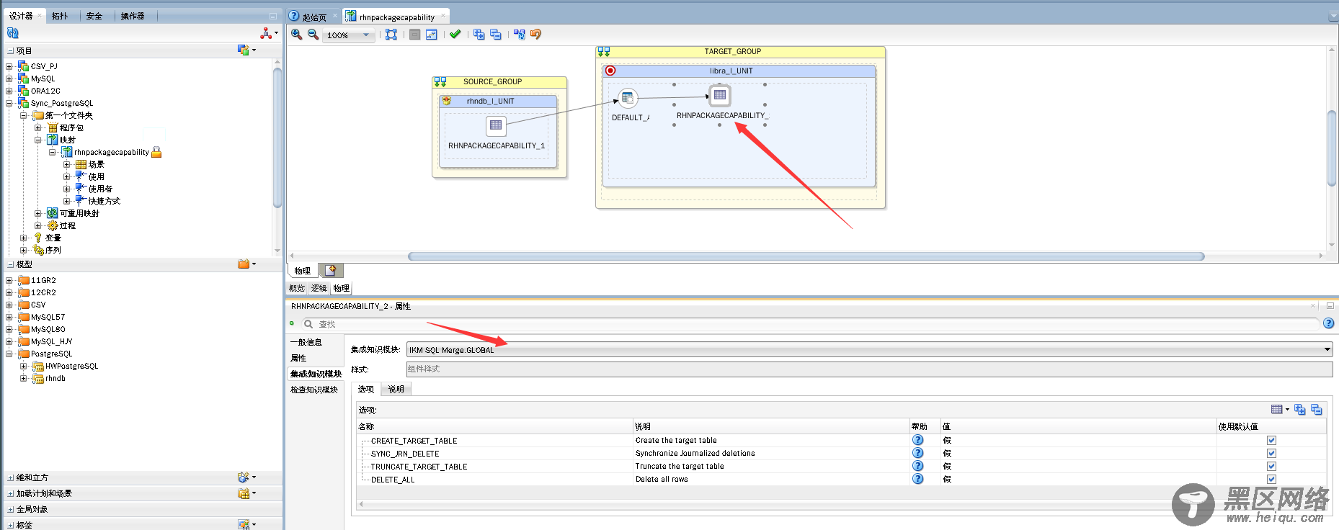Screen dimensions: 1339x530
Task: Expand the 11GR2 model folder
Action: [9, 280]
